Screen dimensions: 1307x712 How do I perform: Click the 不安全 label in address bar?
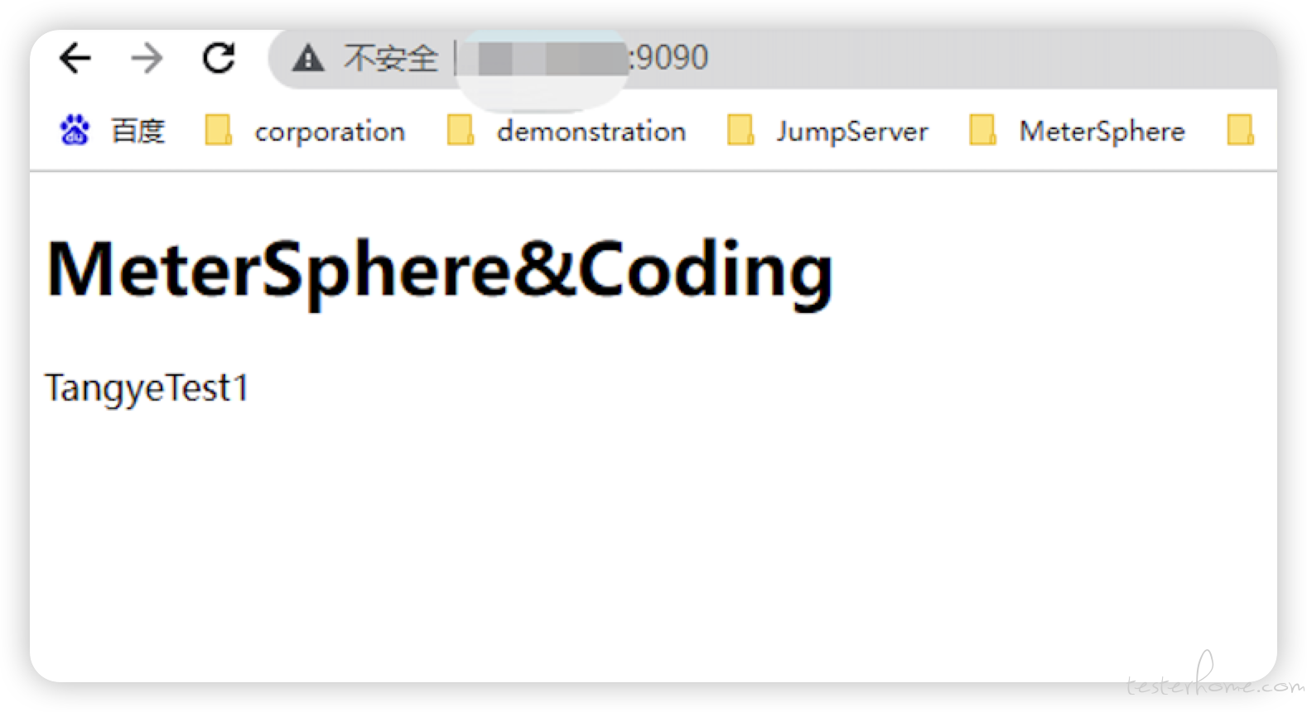point(391,58)
